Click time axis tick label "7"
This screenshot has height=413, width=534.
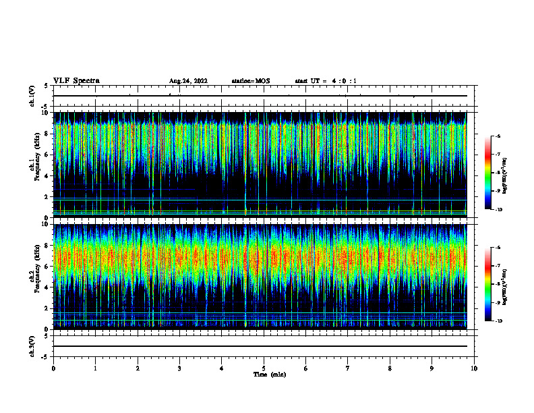tap(348, 368)
